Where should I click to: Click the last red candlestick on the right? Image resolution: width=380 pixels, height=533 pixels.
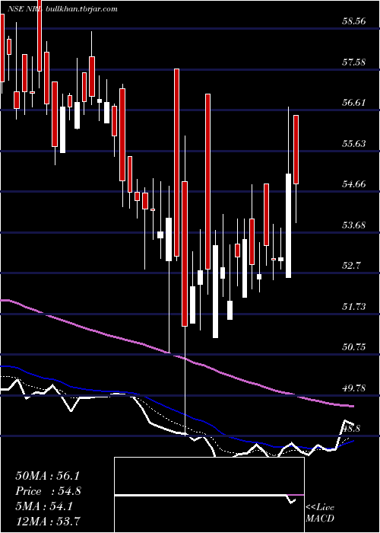[x=296, y=149]
